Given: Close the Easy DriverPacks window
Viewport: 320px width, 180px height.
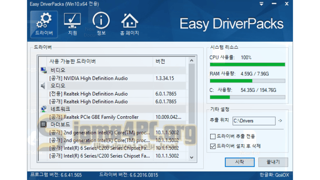Looking at the screenshot, I should pos(286,4).
